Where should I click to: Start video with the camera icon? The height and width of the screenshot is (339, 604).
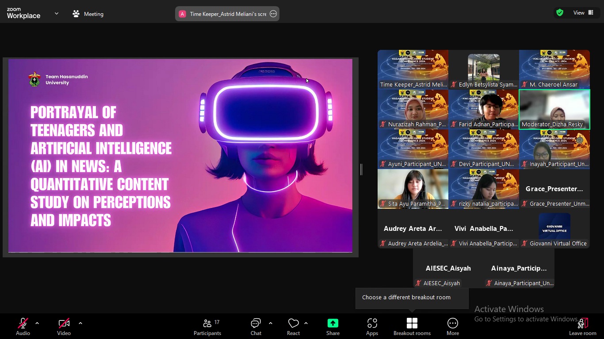(x=64, y=323)
